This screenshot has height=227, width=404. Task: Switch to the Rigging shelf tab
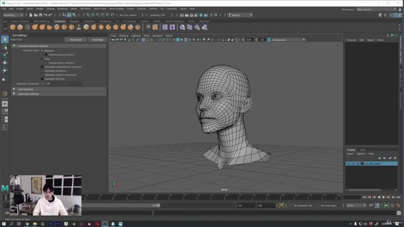click(x=74, y=21)
